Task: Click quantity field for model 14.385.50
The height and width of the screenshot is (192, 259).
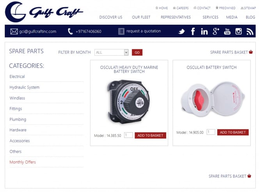Action: click(128, 135)
